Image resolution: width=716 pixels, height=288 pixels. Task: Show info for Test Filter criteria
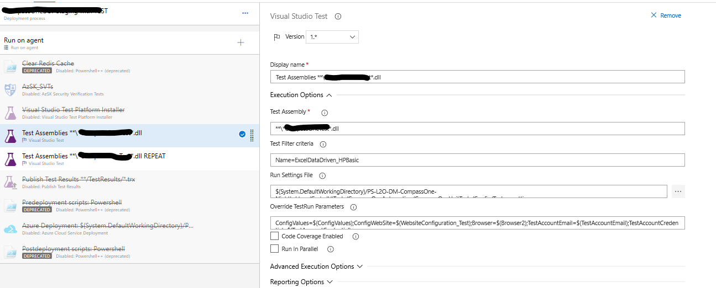(323, 144)
